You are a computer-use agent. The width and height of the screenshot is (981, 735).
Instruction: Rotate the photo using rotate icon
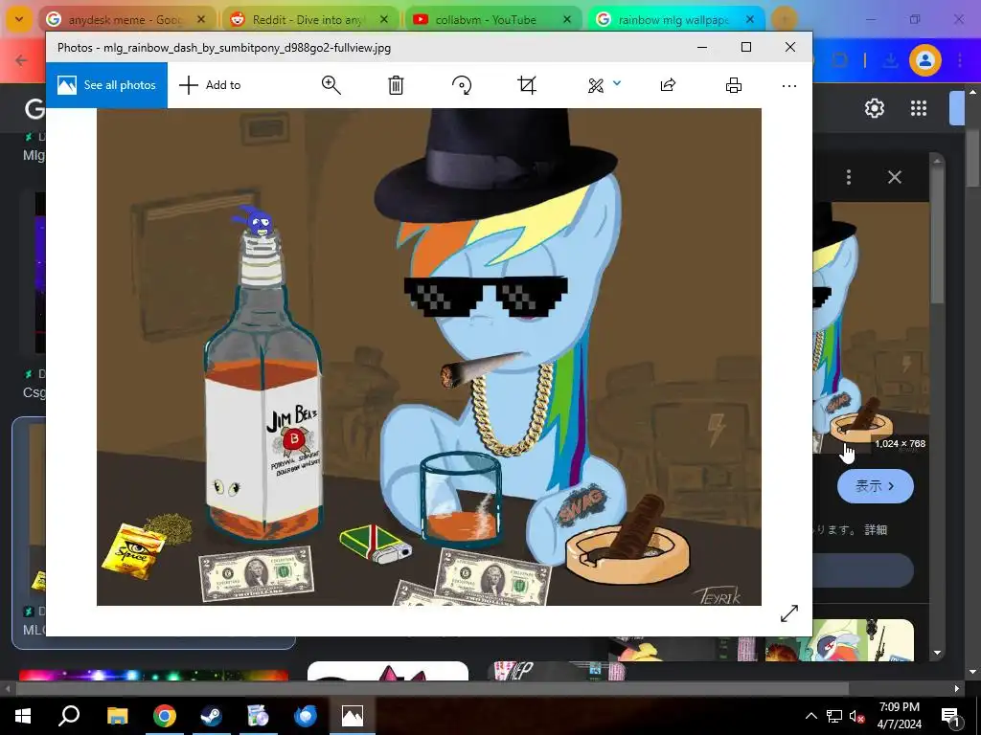point(462,85)
